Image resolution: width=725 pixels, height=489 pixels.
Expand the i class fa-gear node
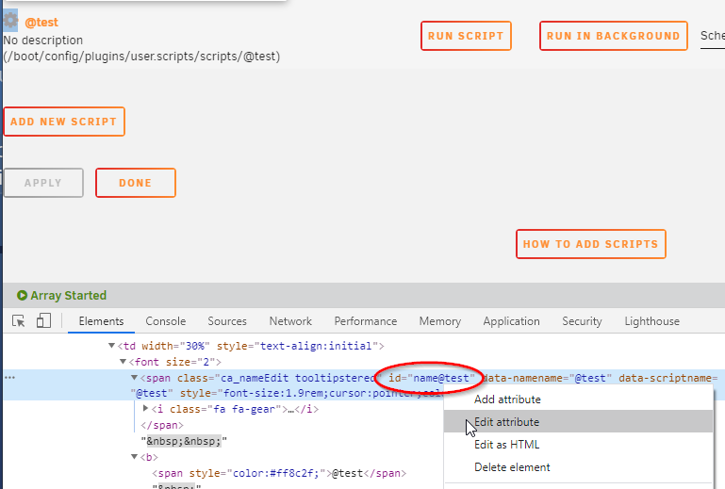[x=145, y=409]
